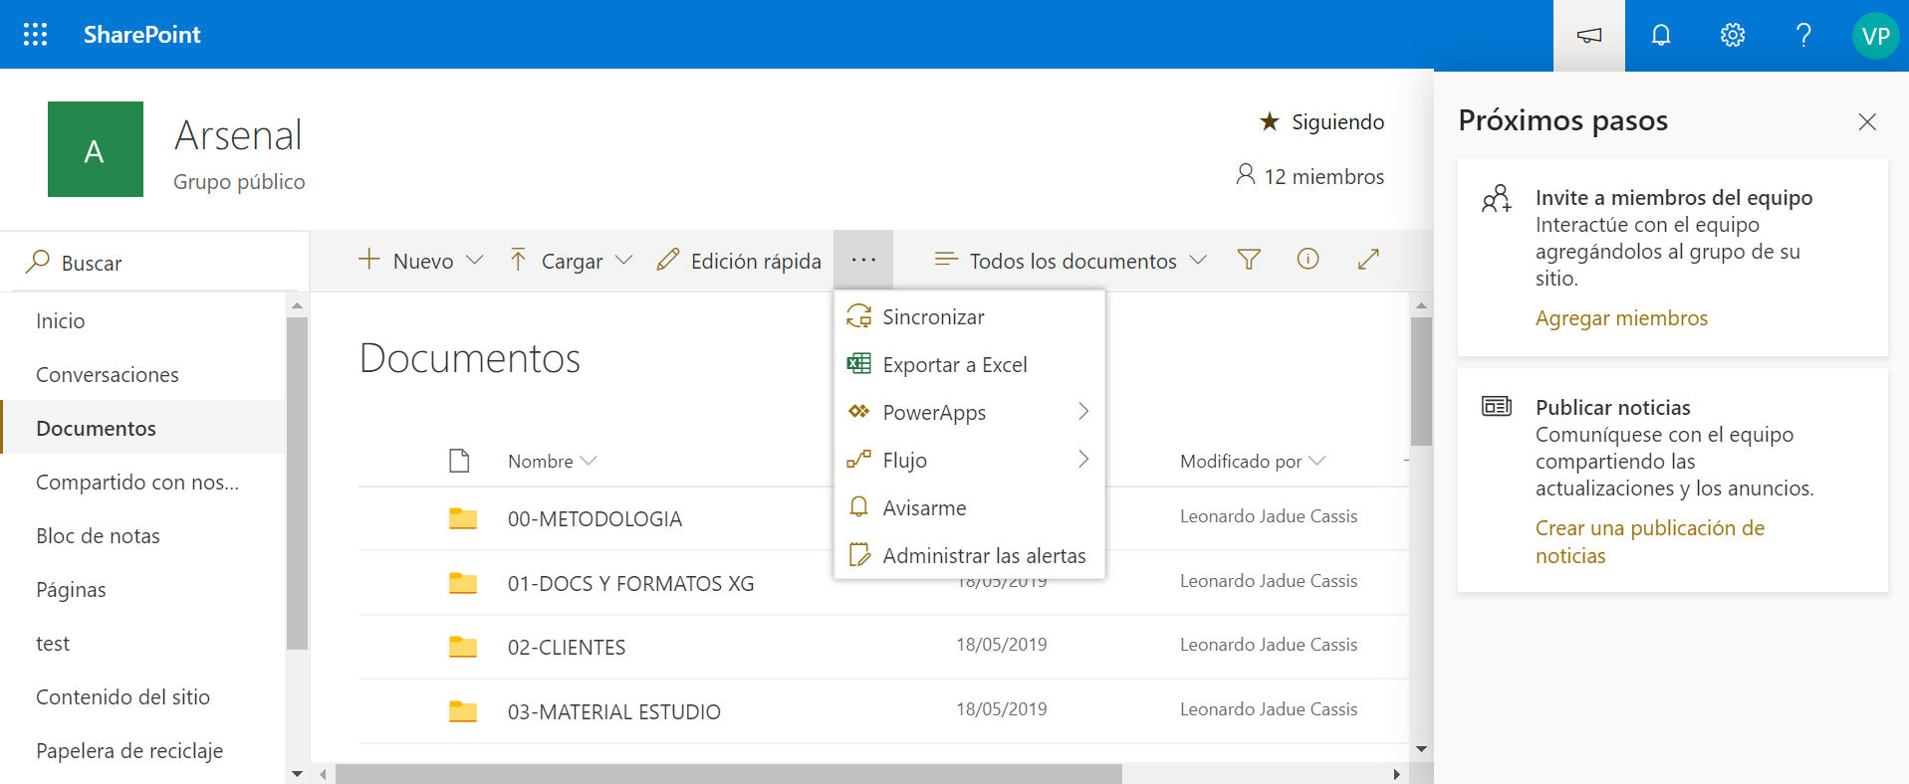
Task: Click the Administrar las alertas edit icon
Action: click(x=858, y=554)
